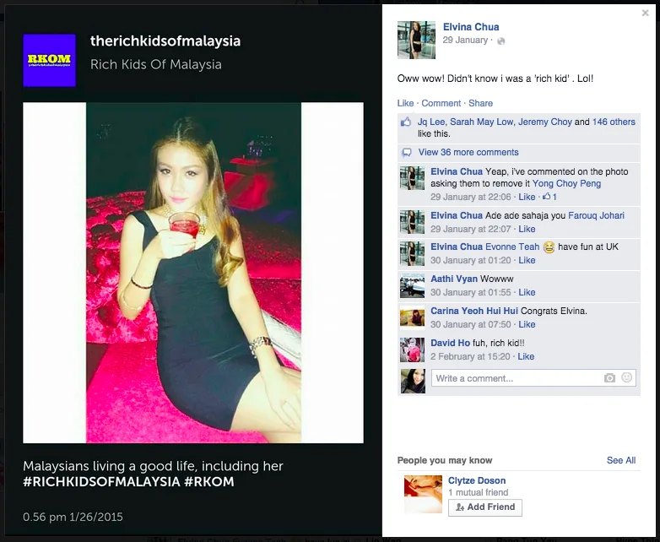Click the speech bubble icon by View more comments
Viewport: 660px width, 542px height.
(x=407, y=153)
